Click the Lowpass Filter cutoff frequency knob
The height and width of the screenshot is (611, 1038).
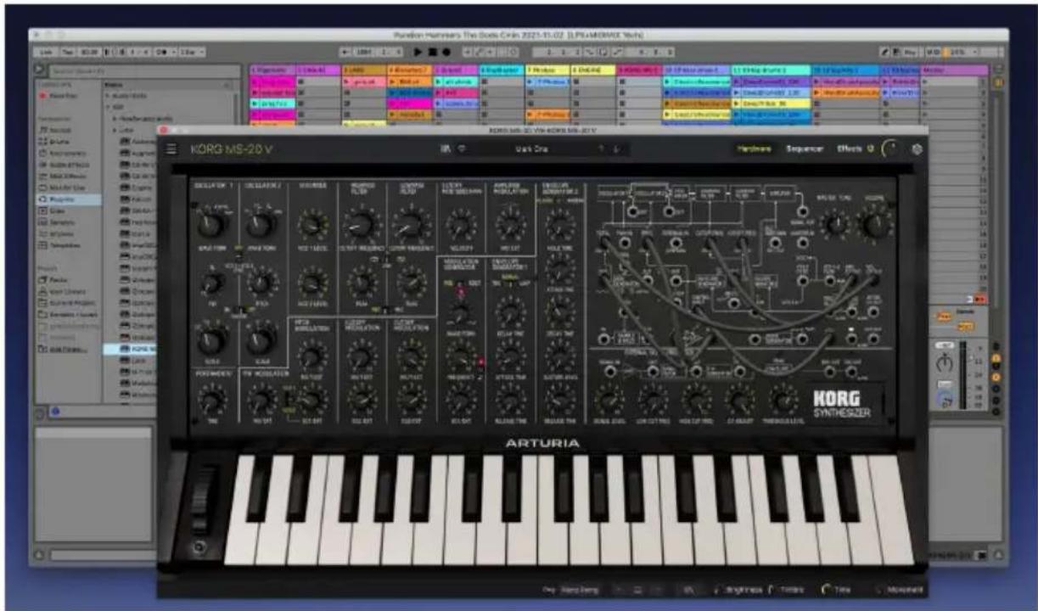412,225
